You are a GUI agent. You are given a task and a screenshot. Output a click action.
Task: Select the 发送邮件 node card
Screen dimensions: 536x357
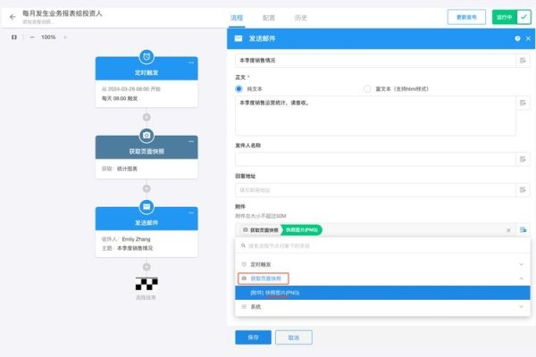[x=147, y=232]
